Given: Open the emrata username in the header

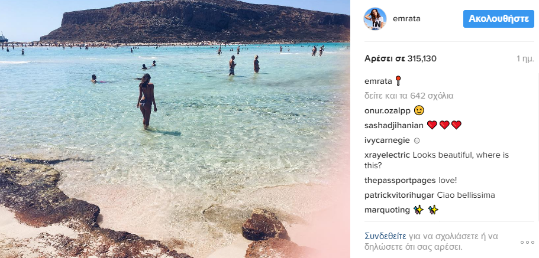Looking at the screenshot, I should click(406, 19).
